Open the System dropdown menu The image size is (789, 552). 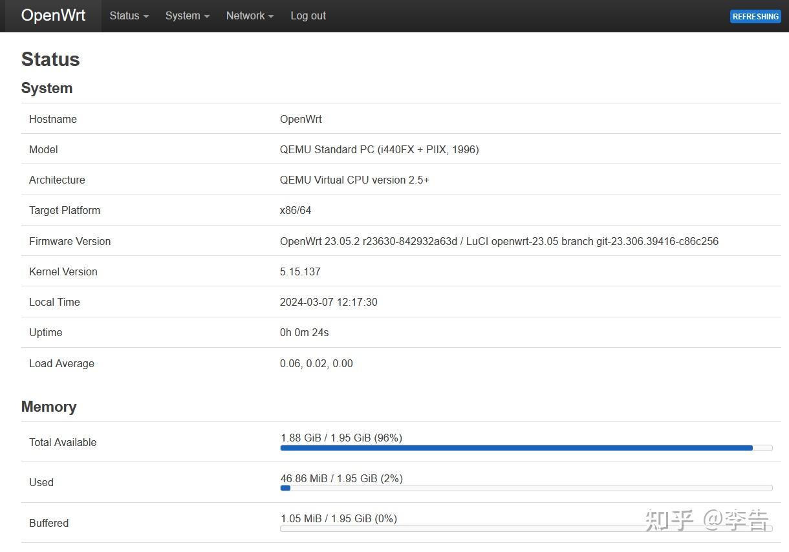[x=188, y=16]
